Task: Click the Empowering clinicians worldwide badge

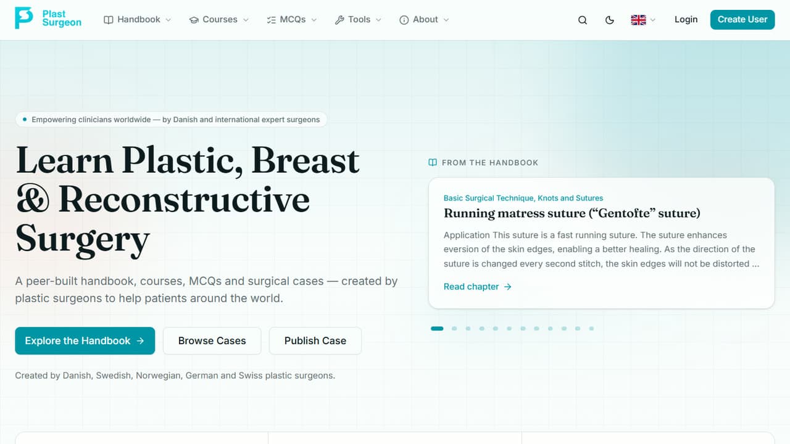Action: pyautogui.click(x=171, y=120)
